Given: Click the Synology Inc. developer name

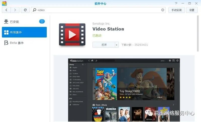Looking at the screenshot, I should coord(101,24).
